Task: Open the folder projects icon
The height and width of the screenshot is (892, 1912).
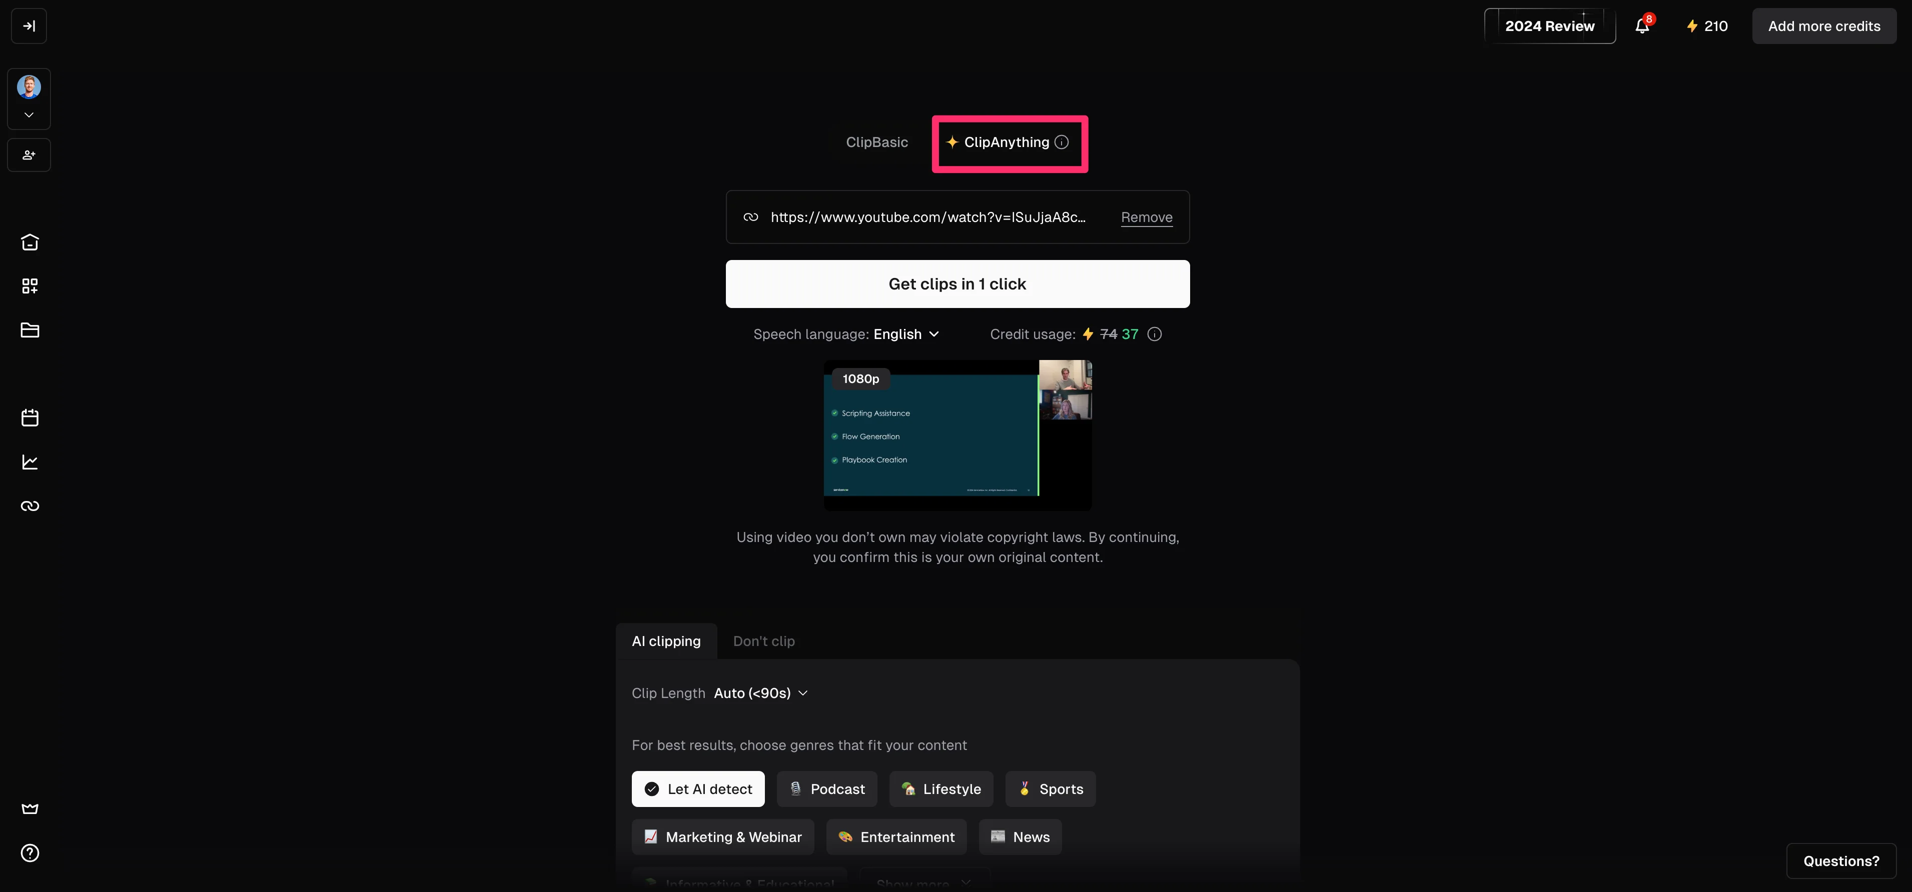Action: point(30,330)
